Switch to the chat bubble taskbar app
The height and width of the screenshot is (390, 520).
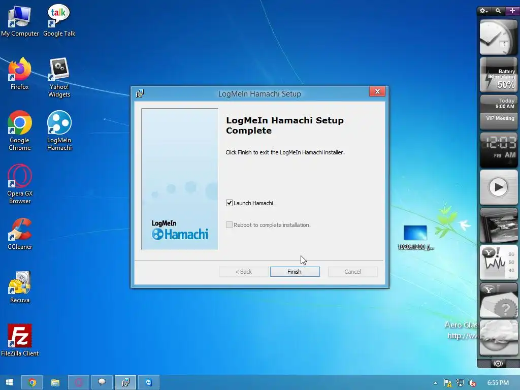pos(102,382)
